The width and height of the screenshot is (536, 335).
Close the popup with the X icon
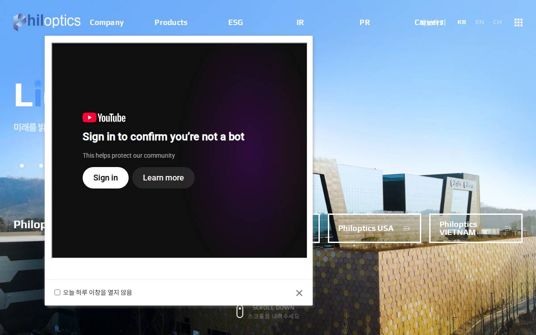click(299, 293)
